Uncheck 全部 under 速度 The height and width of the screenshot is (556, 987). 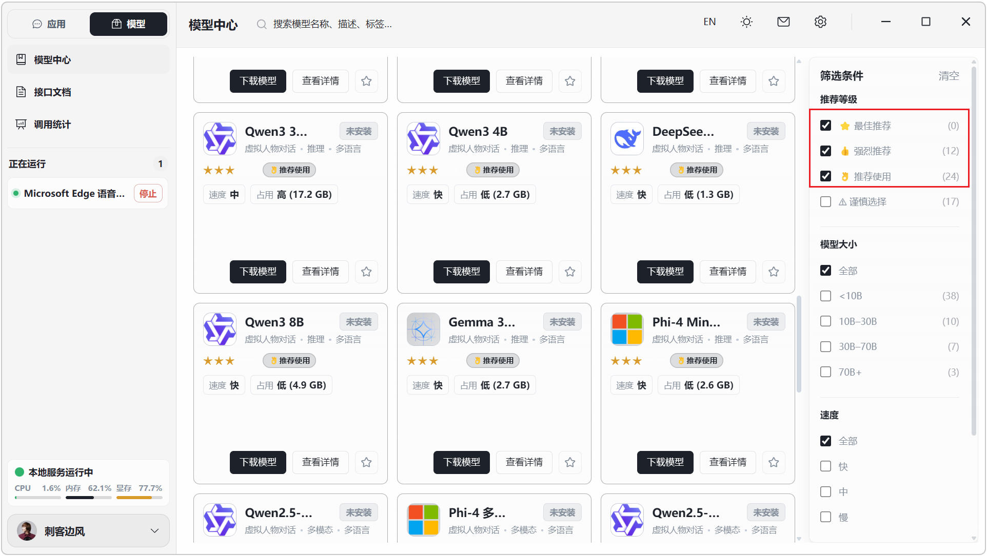[825, 441]
